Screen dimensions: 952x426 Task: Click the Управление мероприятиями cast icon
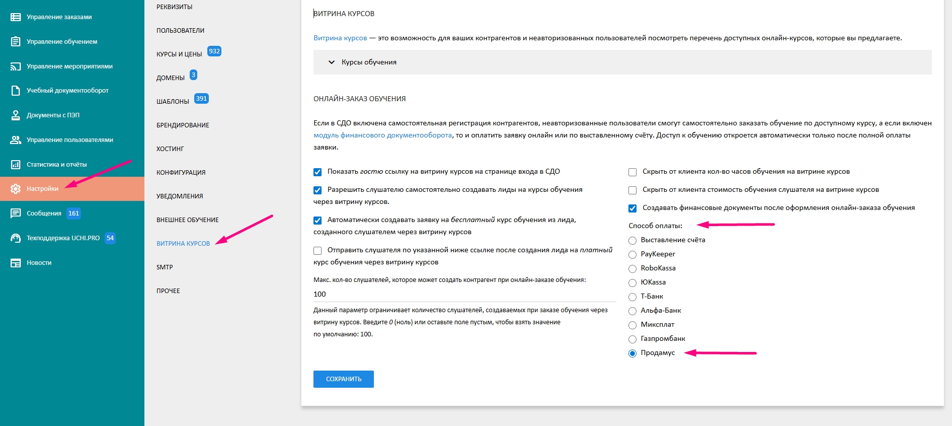(x=16, y=66)
